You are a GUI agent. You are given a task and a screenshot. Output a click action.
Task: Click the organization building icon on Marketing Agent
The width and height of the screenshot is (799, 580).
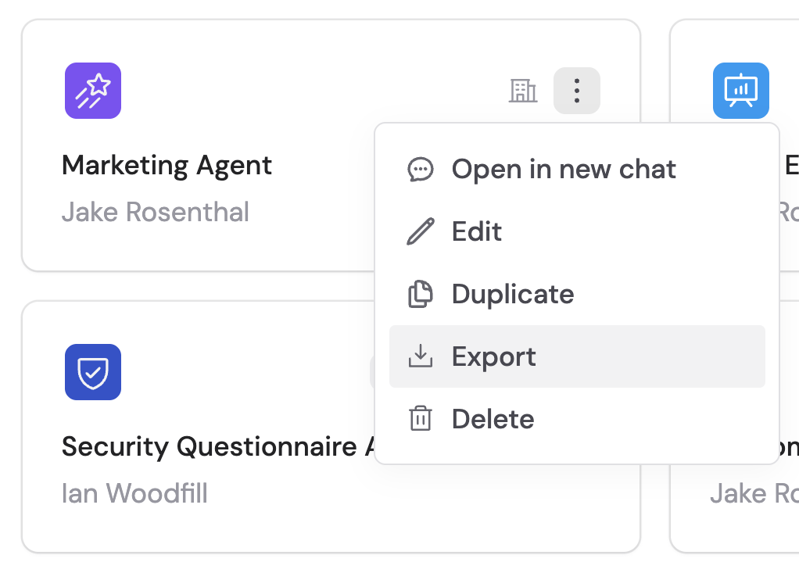(524, 91)
